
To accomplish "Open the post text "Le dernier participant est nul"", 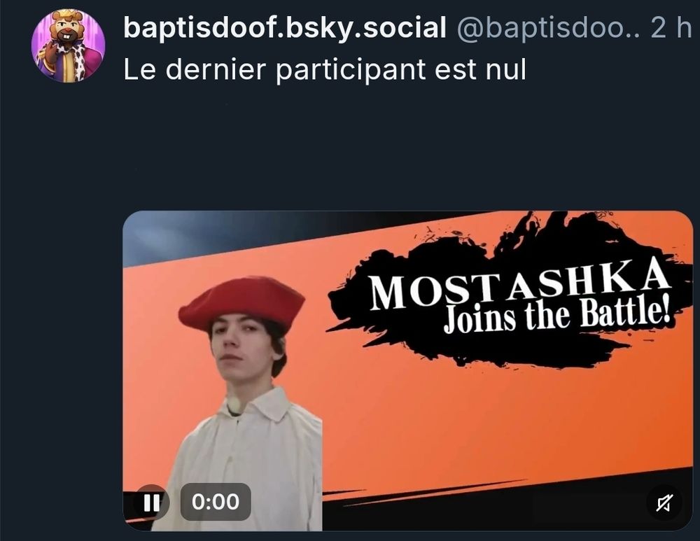I will tap(325, 69).
